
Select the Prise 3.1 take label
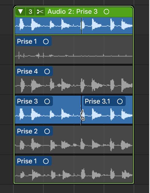tap(97, 101)
